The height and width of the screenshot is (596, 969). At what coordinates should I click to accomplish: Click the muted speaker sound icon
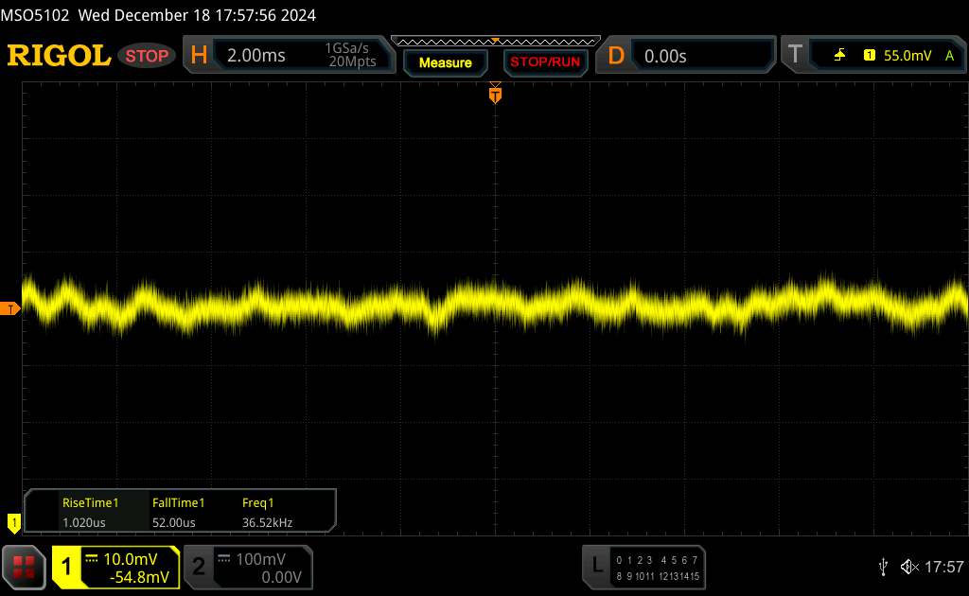coord(908,566)
